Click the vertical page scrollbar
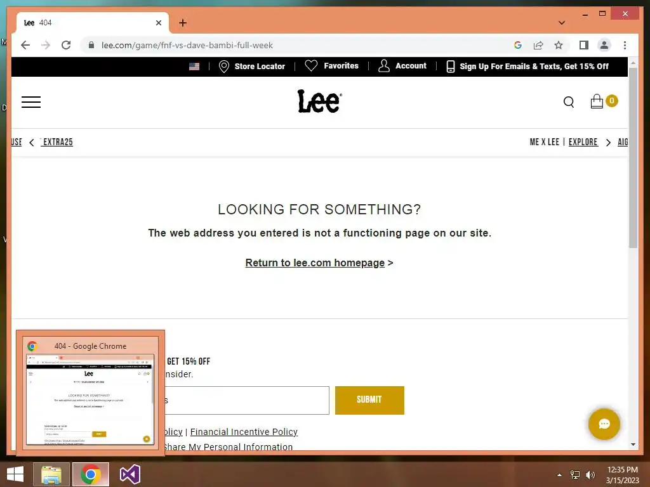 (x=633, y=157)
